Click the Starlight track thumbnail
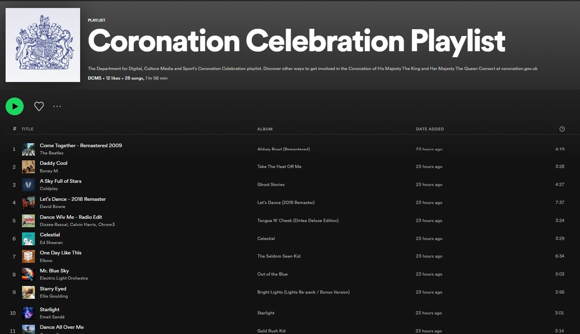 (x=28, y=313)
